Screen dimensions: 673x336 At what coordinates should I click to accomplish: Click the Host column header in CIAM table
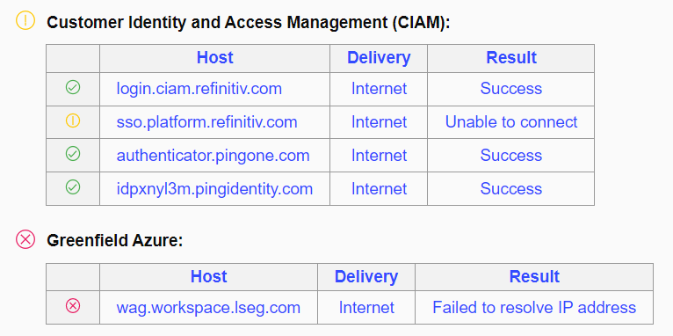click(215, 57)
